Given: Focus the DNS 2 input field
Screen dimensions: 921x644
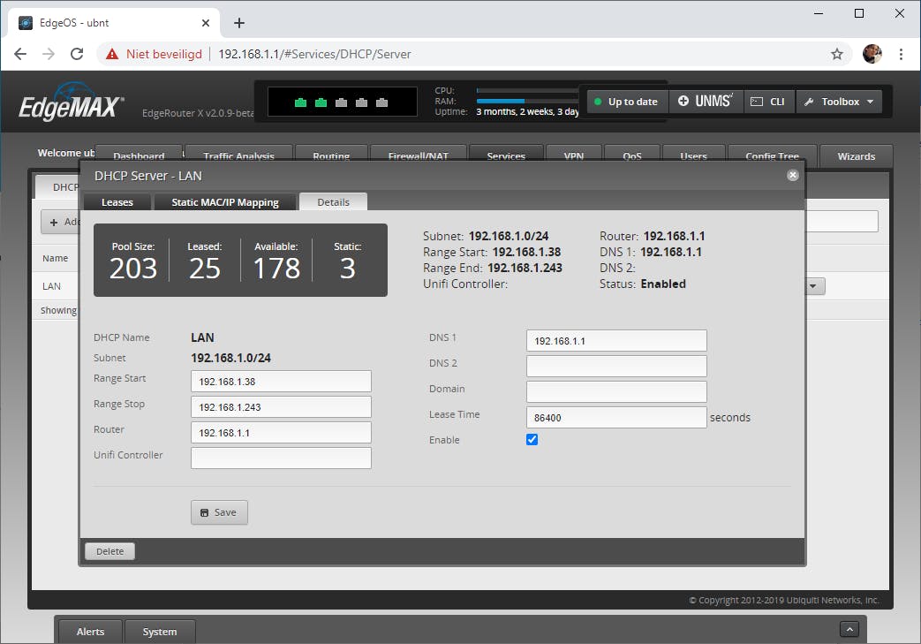Looking at the screenshot, I should [615, 367].
